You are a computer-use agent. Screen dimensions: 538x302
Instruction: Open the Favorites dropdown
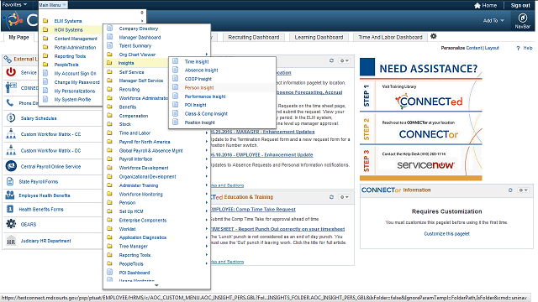click(x=14, y=5)
